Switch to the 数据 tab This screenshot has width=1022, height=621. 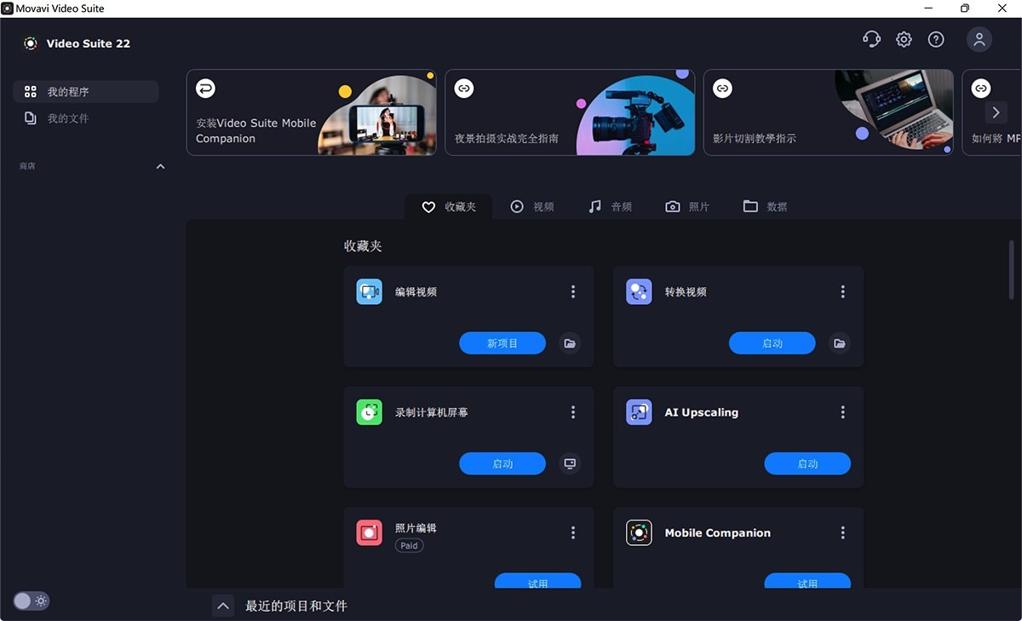pyautogui.click(x=765, y=207)
